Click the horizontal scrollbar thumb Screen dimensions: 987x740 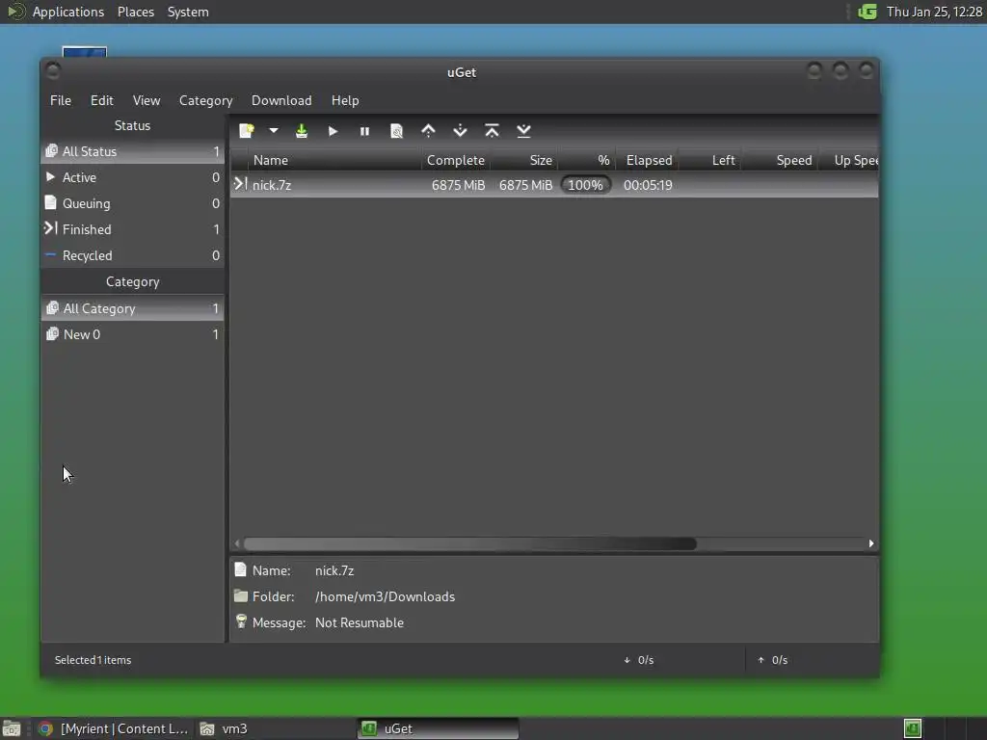[470, 543]
